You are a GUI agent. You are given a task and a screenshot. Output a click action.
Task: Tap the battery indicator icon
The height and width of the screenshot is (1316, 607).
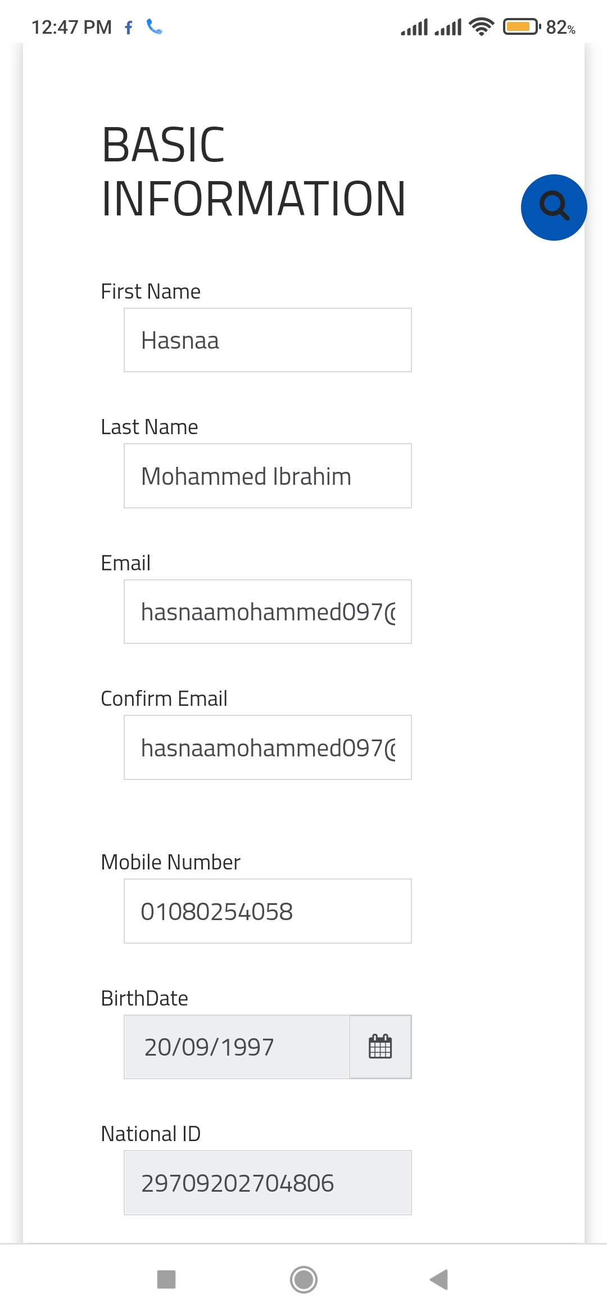pos(521,26)
